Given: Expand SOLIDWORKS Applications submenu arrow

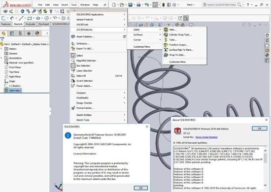Looking at the screenshot, I should [125, 14].
